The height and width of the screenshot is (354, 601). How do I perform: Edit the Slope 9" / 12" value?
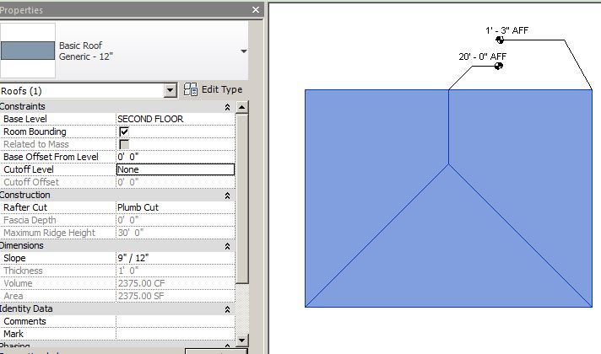[x=176, y=258]
